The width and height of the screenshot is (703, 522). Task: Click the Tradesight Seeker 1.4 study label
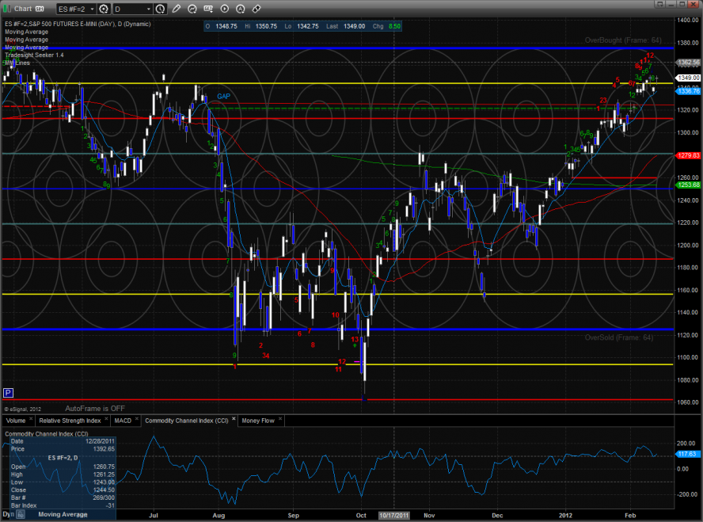(34, 55)
